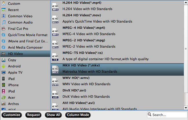Click the HD MKV format icon
This screenshot has height=120, width=188.
pos(55,69)
